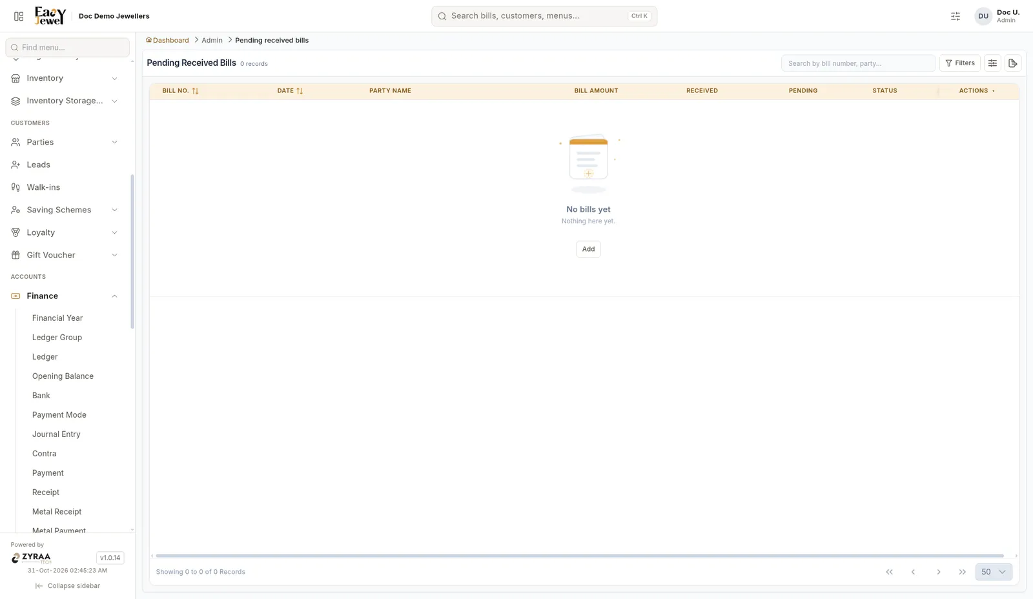Screen dimensions: 1033x599
Task: Click Collapse sidebar
Action: click(68, 586)
